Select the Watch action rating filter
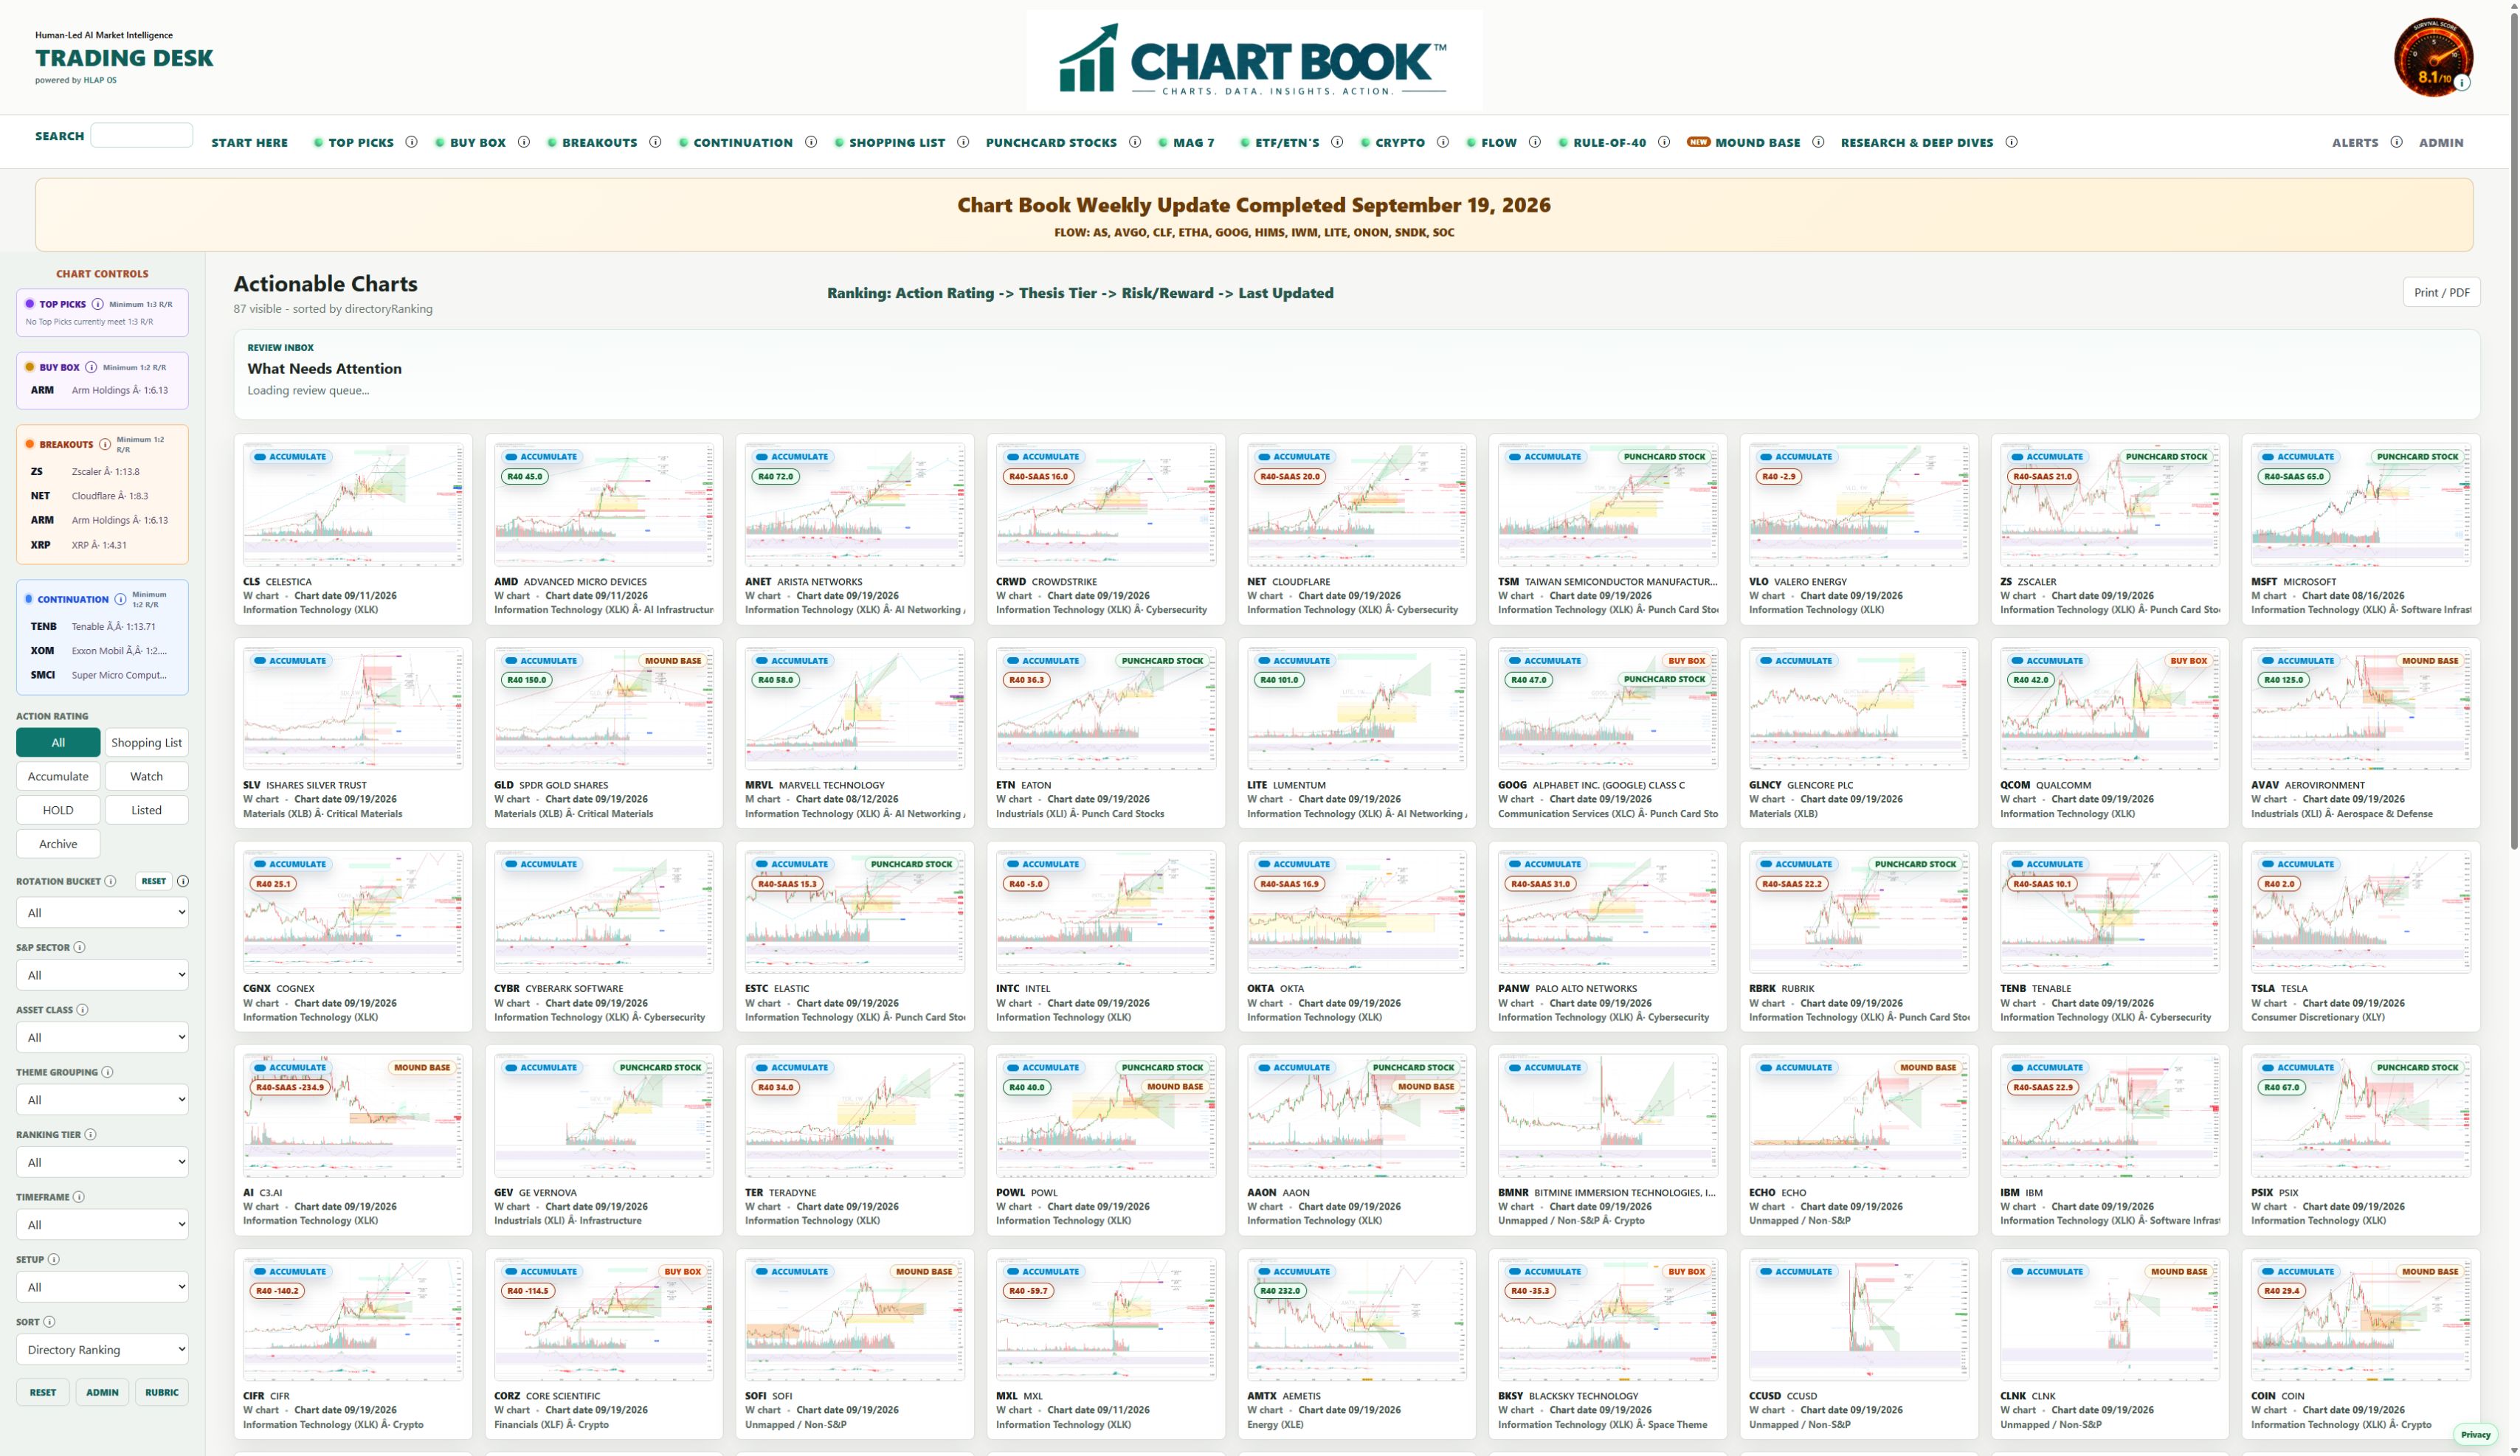This screenshot has height=1456, width=2520. coord(146,777)
